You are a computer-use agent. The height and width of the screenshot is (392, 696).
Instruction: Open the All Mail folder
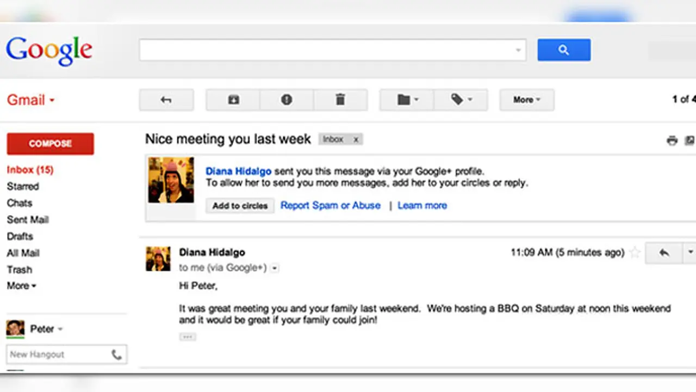pos(23,253)
